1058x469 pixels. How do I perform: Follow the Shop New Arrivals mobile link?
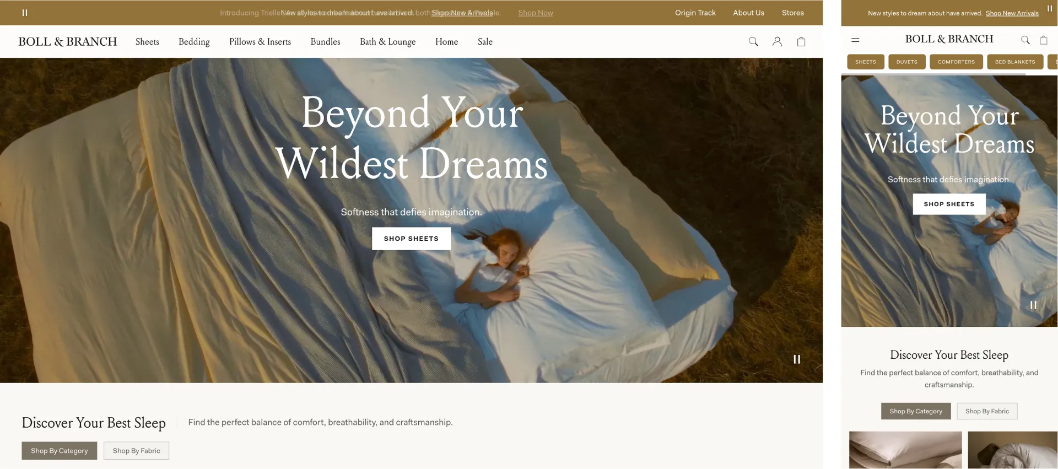(1012, 13)
